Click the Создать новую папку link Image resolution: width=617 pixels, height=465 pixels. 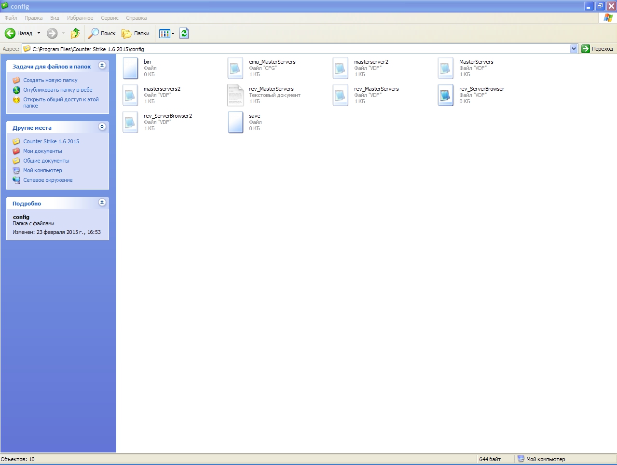click(50, 81)
